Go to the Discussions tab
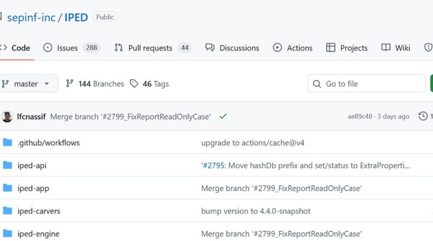The image size is (433, 241). 234,48
